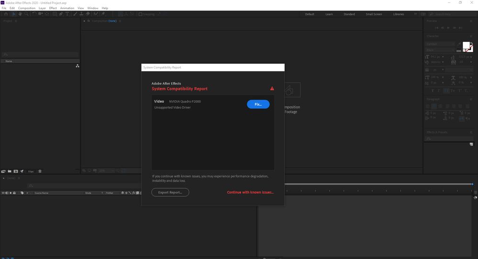This screenshot has height=259, width=478.
Task: Select the Zoom magnifier tool
Action: pos(26,14)
